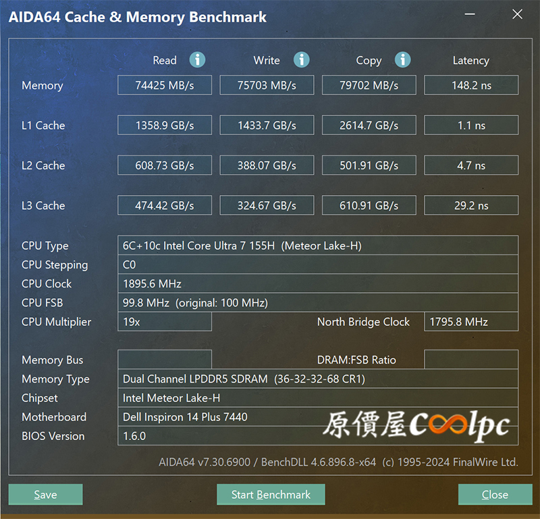This screenshot has width=540, height=519.
Task: Close window with the X icon
Action: point(517,14)
